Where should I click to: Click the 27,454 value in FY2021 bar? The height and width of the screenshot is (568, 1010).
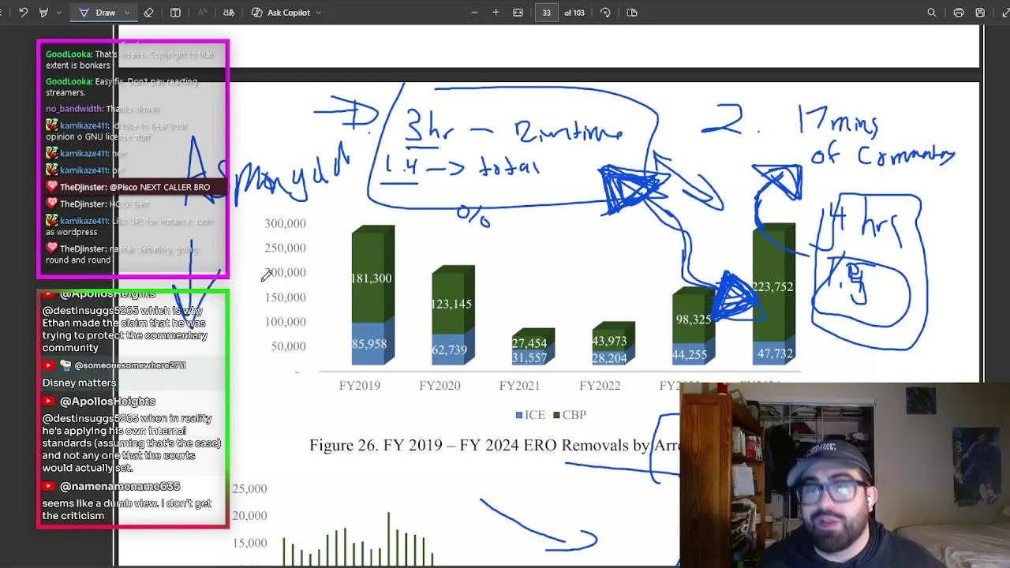pyautogui.click(x=529, y=343)
